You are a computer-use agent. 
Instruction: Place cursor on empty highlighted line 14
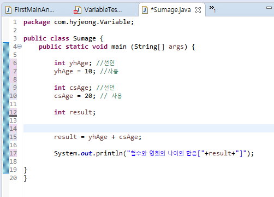tap(148, 129)
